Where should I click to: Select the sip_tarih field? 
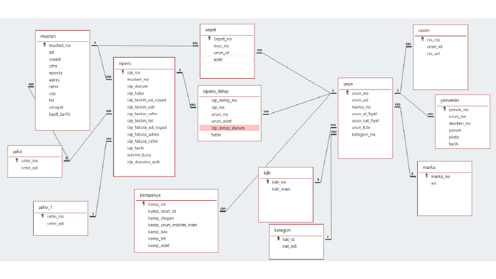pyautogui.click(x=135, y=148)
